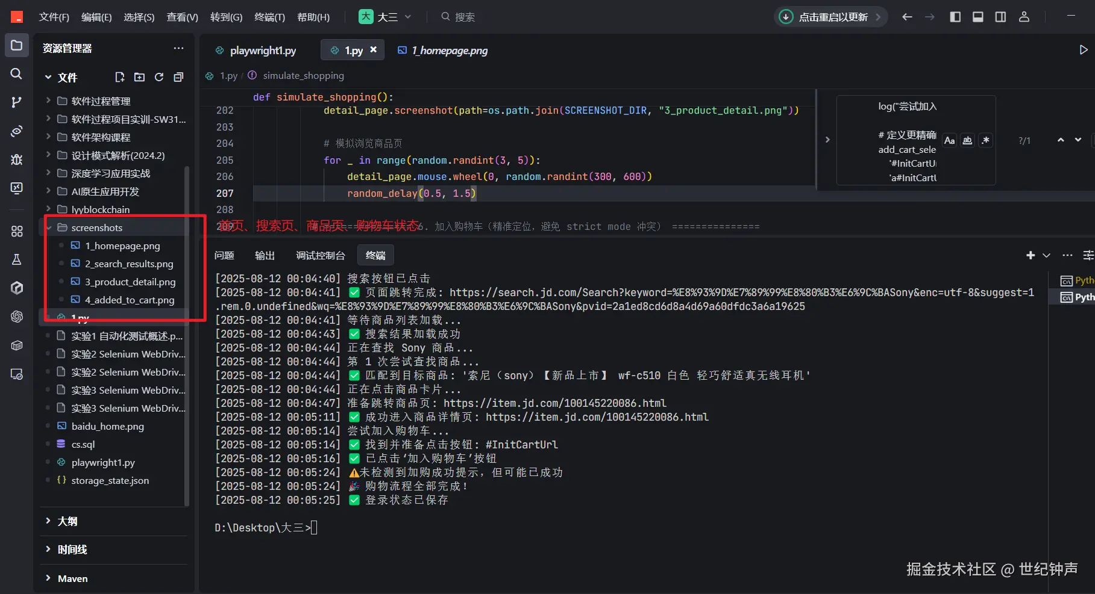The width and height of the screenshot is (1095, 594).
Task: Click the explorer vertical scrollbar
Action: click(186, 335)
